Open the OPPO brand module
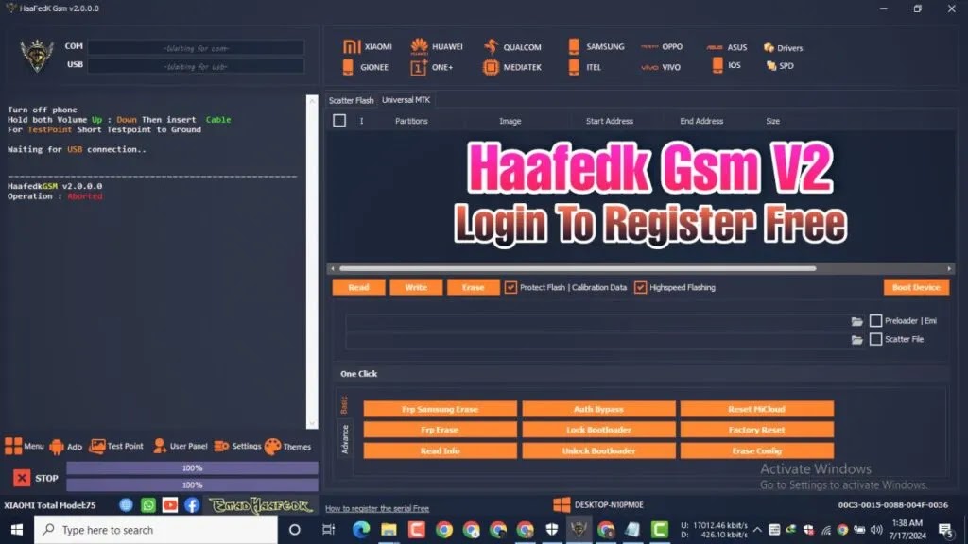968x544 pixels. tap(661, 47)
